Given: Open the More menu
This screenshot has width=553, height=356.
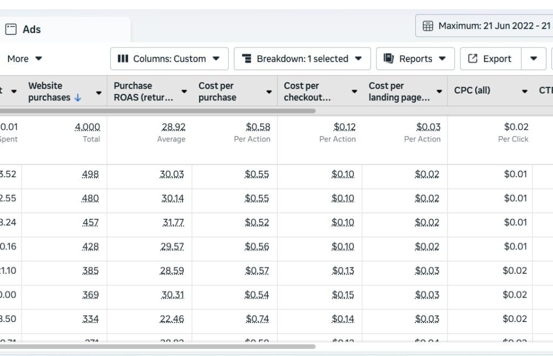Looking at the screenshot, I should [x=24, y=58].
